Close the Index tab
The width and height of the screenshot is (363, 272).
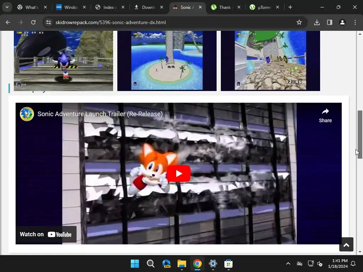point(123,7)
